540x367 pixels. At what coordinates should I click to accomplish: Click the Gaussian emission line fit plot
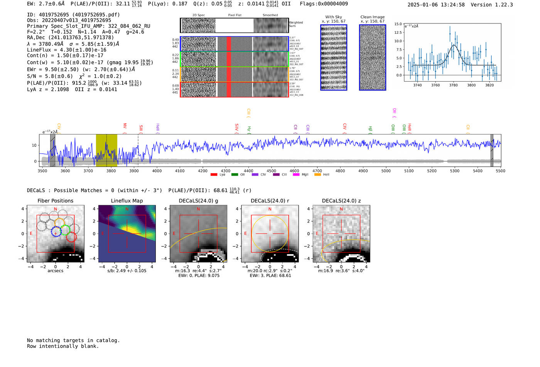tap(452, 52)
